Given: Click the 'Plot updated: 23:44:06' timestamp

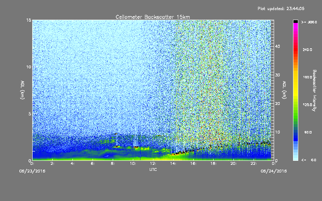Looking at the screenshot, I should coord(281,8).
